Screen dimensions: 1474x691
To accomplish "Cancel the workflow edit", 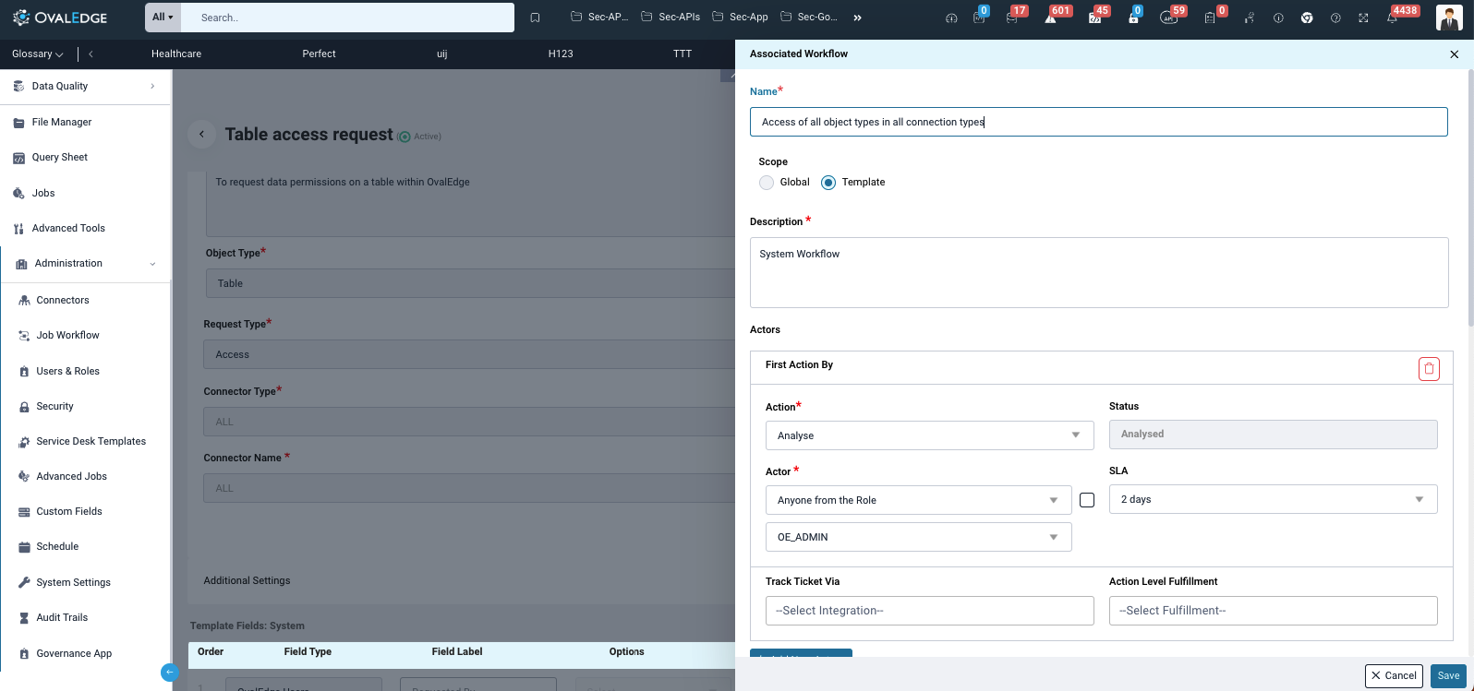I will click(1394, 675).
